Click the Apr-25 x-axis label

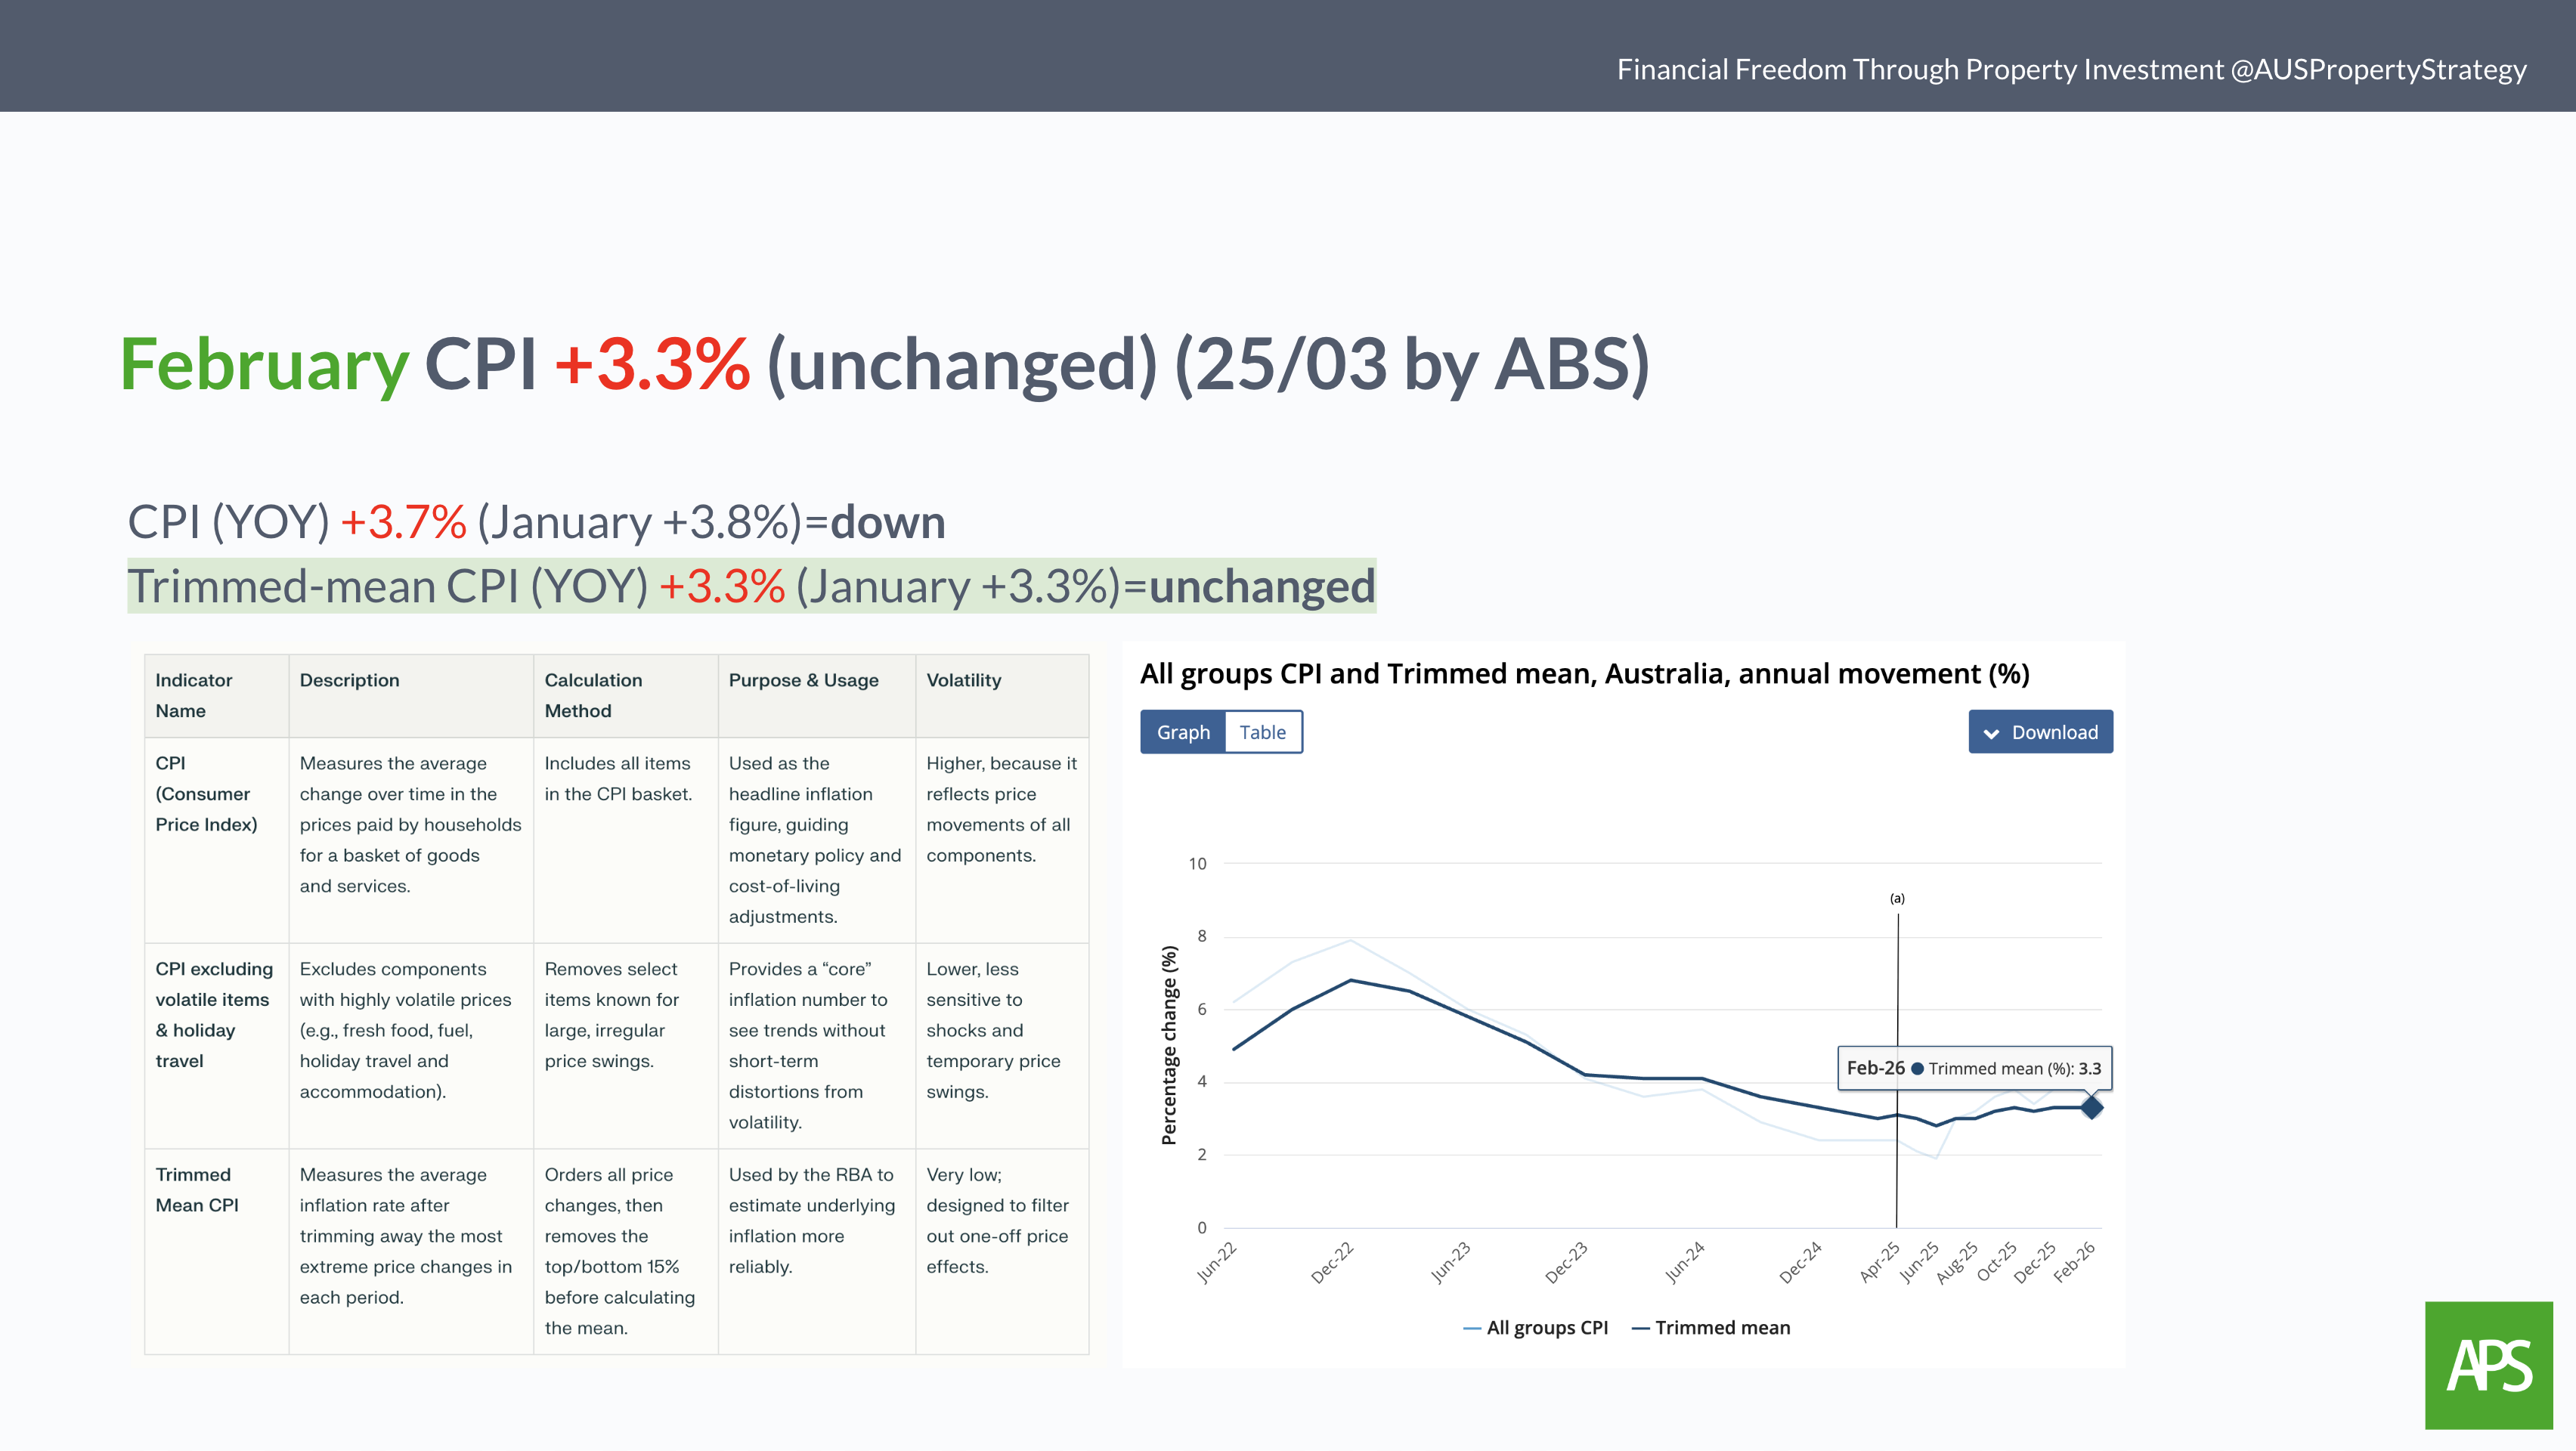pos(1879,1262)
